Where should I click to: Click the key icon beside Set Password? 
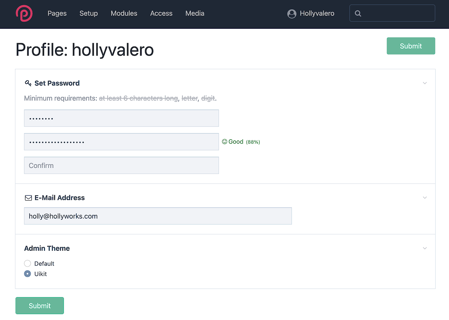point(28,83)
